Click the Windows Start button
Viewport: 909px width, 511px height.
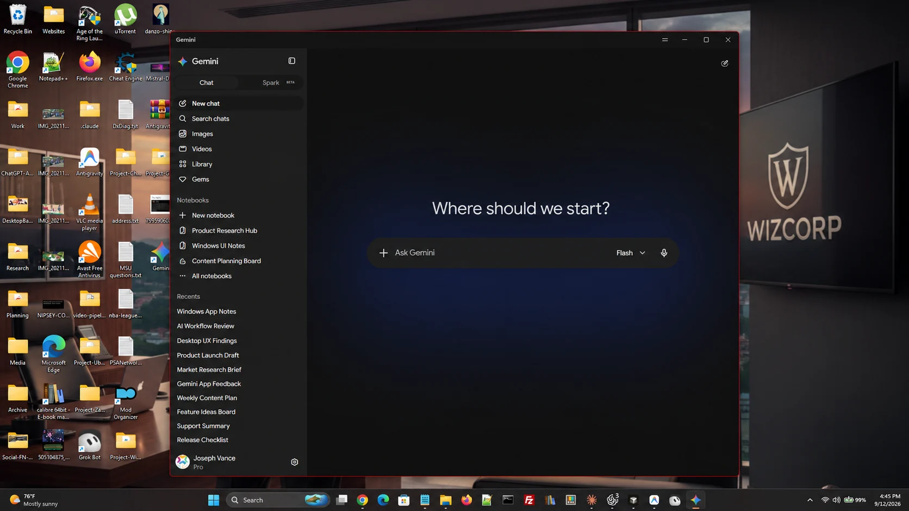pyautogui.click(x=214, y=500)
